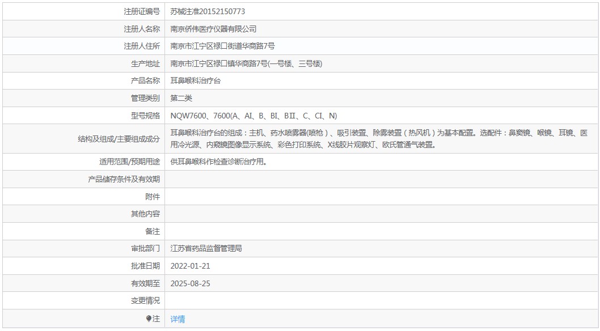The image size is (600, 331).
Task: Click the 批准日期 label
Action: coord(145,266)
